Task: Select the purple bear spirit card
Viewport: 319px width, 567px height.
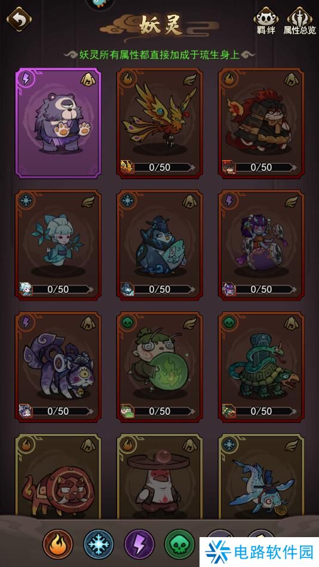Action: (58, 123)
